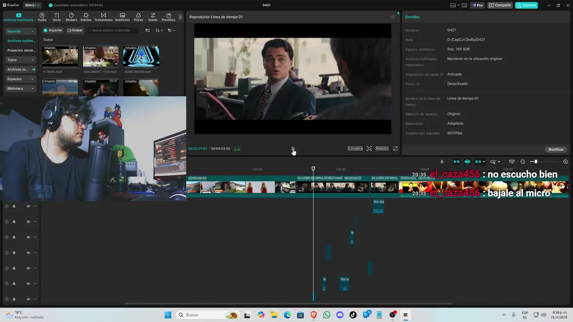
Task: Open the Efectos panel
Action: tap(86, 17)
